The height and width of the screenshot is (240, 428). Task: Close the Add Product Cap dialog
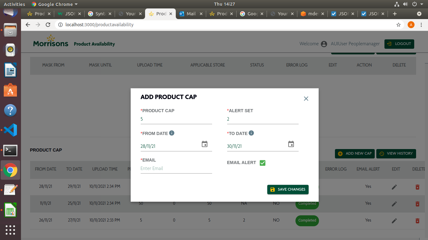[306, 98]
